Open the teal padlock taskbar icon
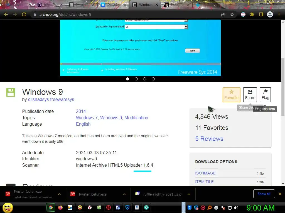This screenshot has height=213, width=285. (x=146, y=207)
